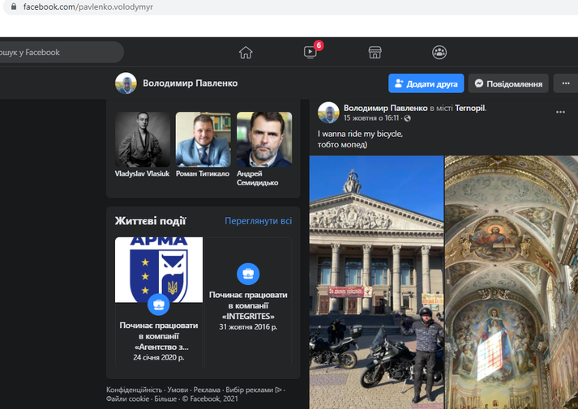The image size is (578, 409).
Task: Send message via Повідомлення button
Action: tap(508, 83)
